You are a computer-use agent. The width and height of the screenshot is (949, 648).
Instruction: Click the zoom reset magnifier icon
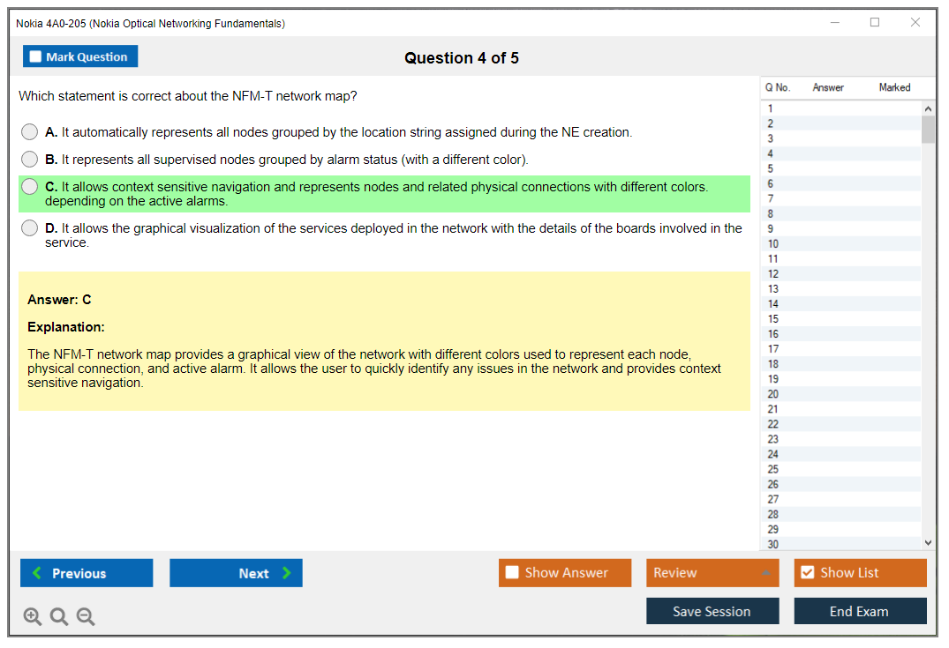click(59, 617)
